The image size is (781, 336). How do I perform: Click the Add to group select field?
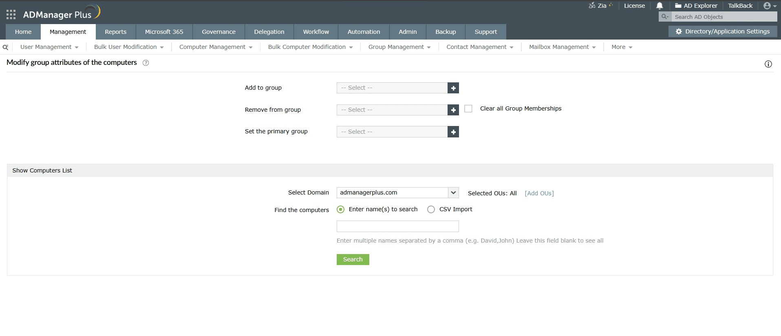pyautogui.click(x=392, y=88)
